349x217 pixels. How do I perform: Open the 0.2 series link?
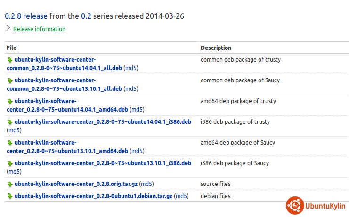pos(86,16)
